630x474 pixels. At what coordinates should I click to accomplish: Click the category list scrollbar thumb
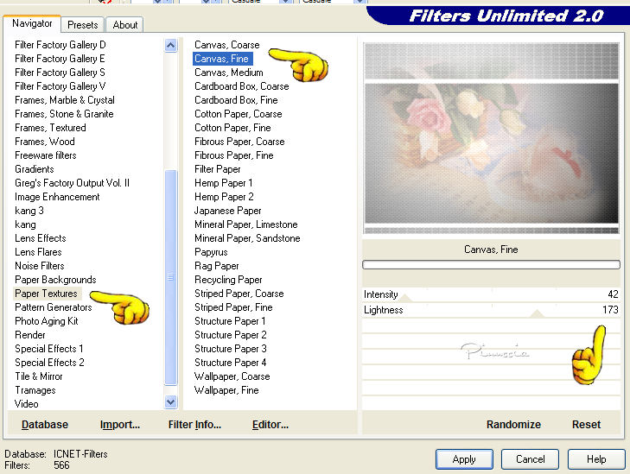[x=171, y=277]
